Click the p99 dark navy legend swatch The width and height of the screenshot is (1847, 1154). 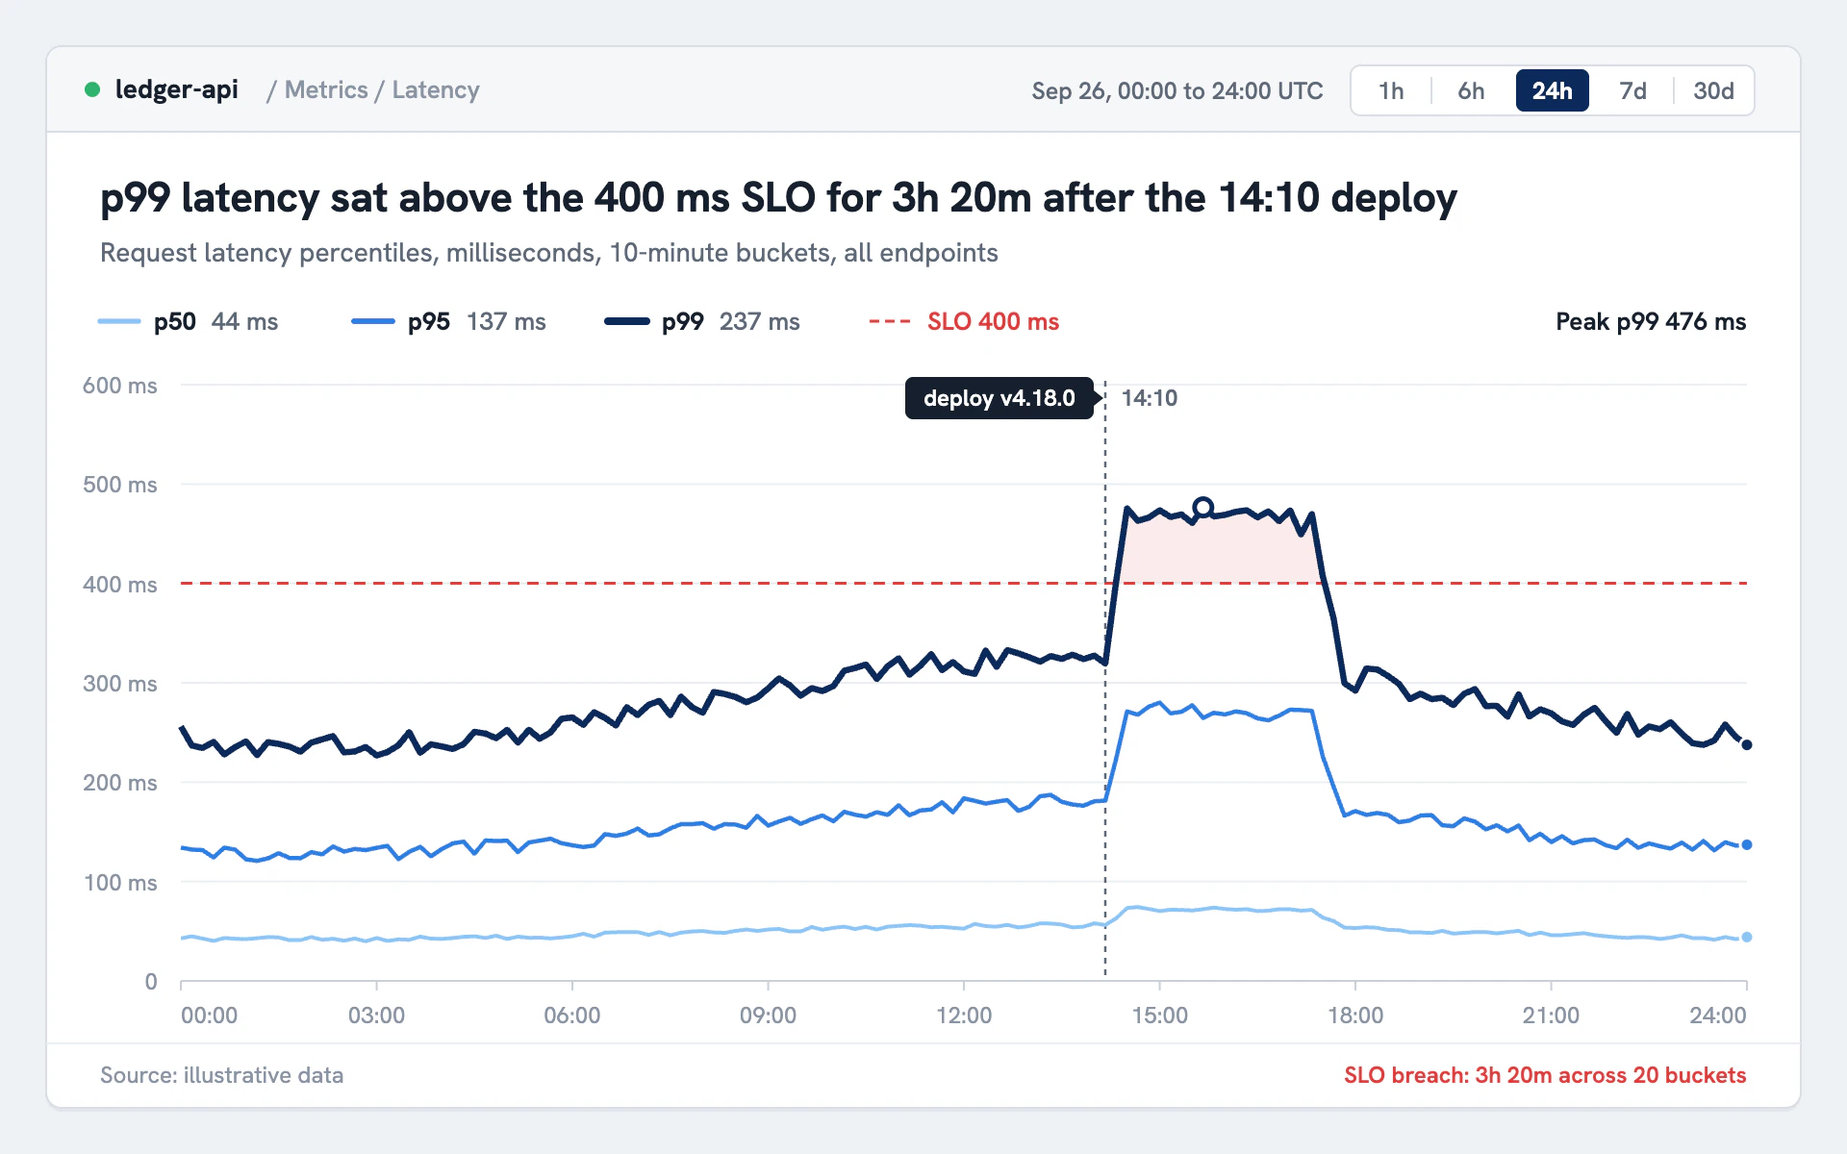pos(627,321)
